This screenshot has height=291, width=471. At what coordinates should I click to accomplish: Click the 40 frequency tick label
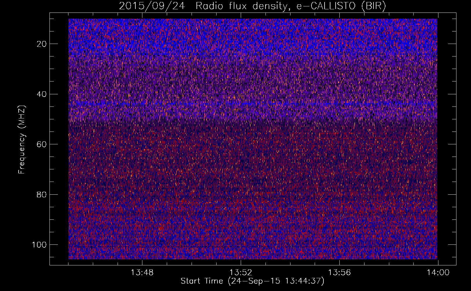tap(42, 94)
